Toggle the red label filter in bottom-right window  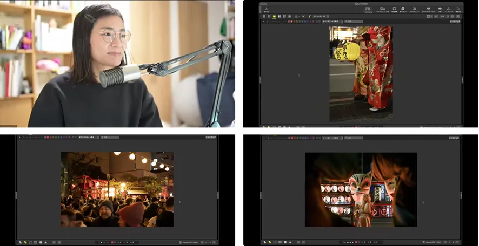[292, 138]
